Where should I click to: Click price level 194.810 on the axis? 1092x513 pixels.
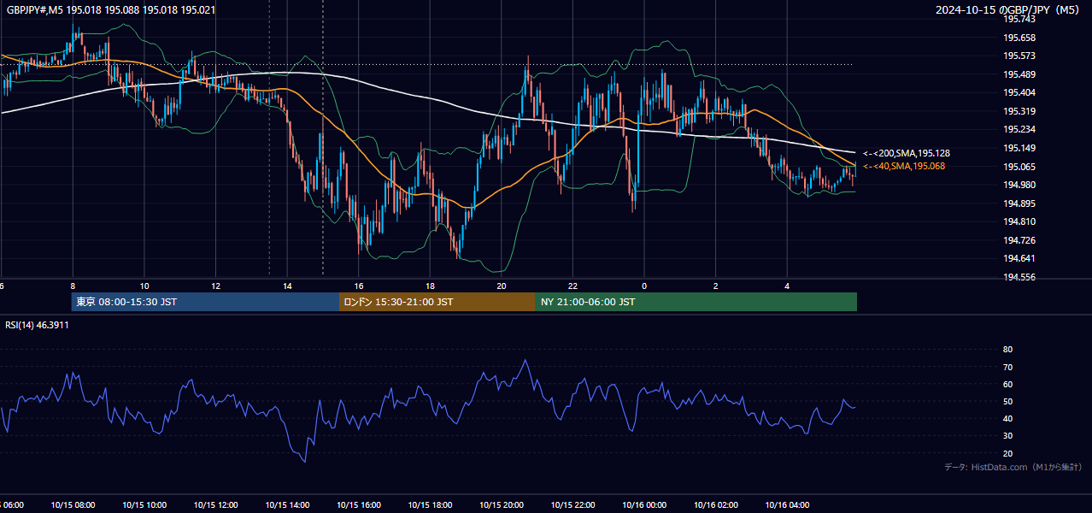(1020, 221)
